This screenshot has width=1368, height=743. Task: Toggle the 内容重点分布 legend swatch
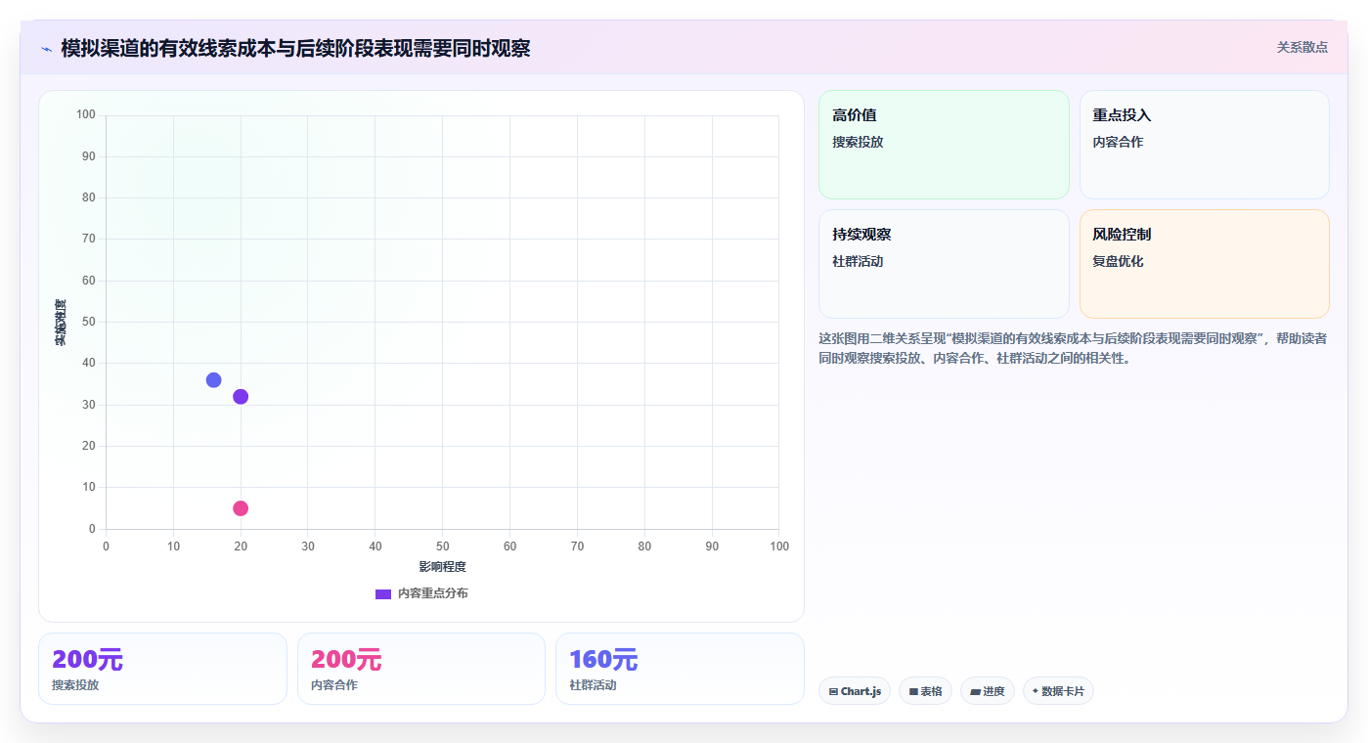[383, 593]
